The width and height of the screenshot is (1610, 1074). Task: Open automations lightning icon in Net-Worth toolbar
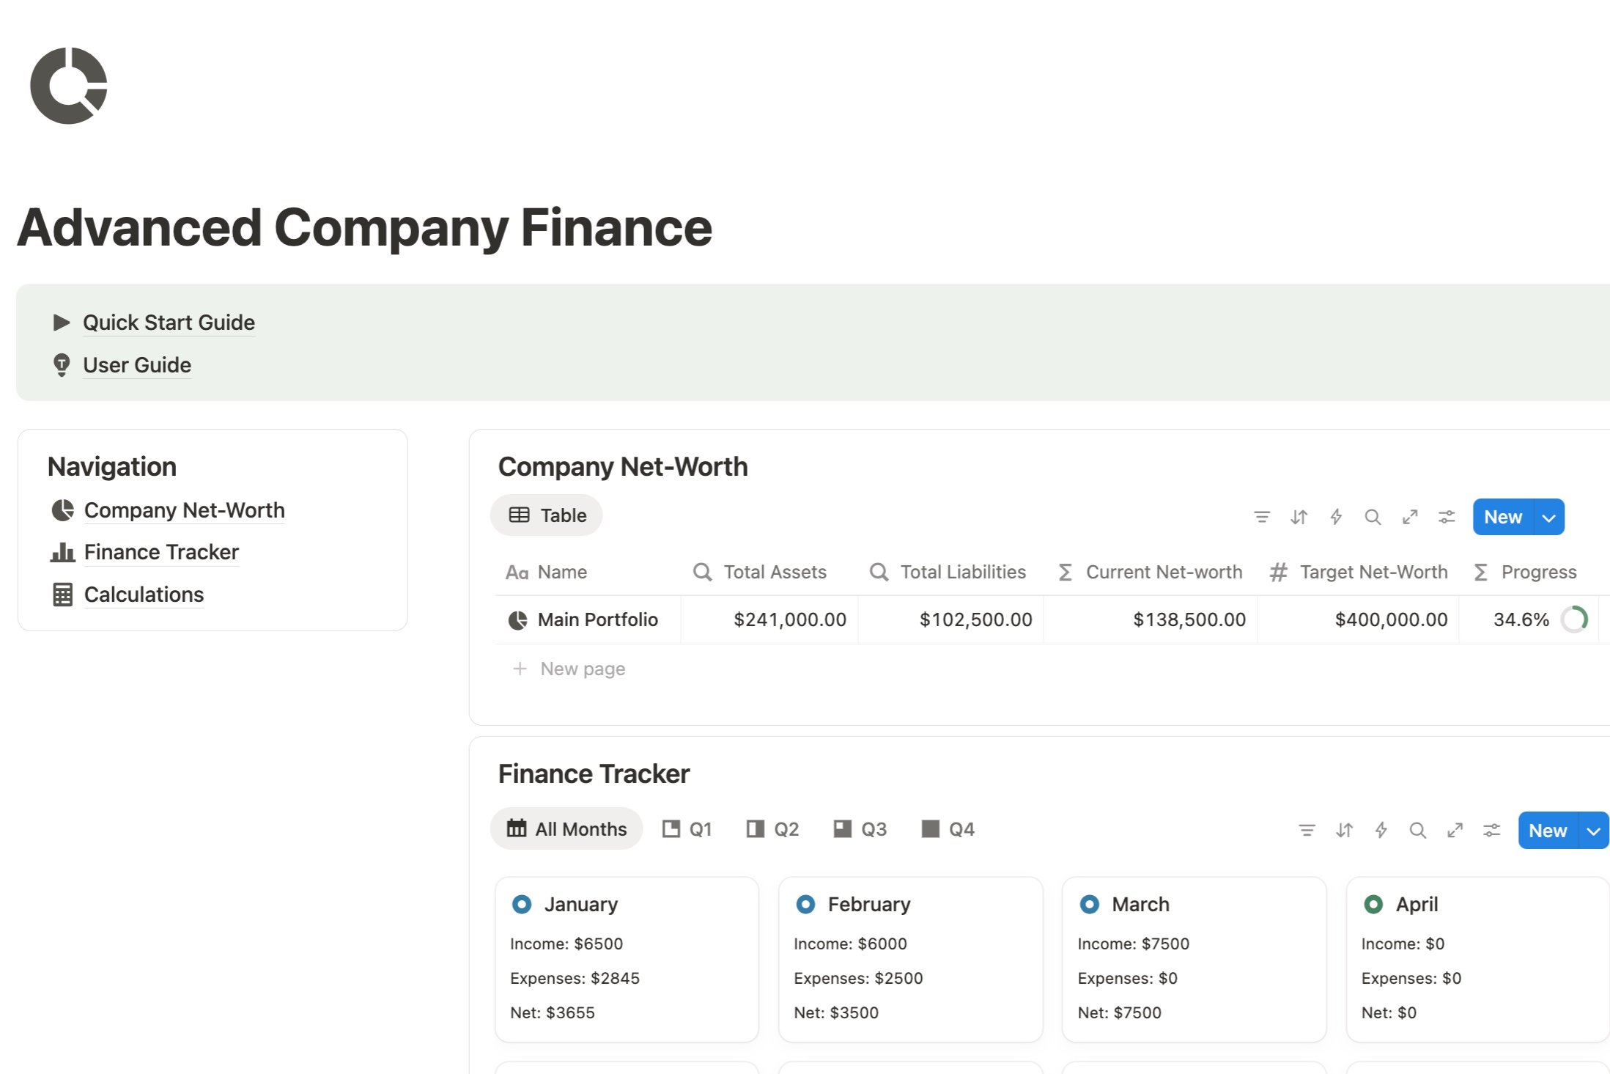point(1336,517)
